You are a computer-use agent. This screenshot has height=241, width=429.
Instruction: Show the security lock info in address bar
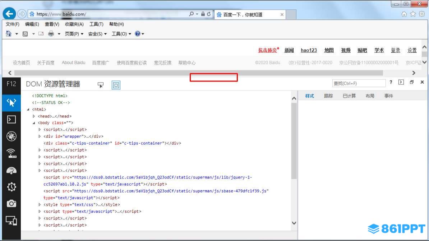203,14
